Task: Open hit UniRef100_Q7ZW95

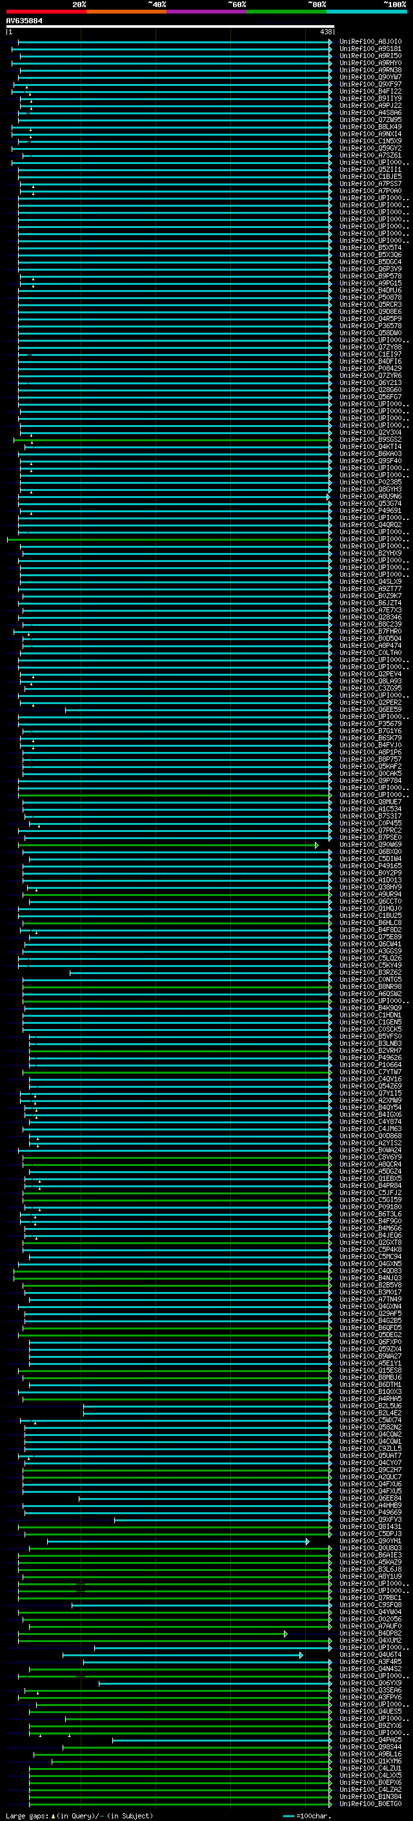Action: click(370, 120)
